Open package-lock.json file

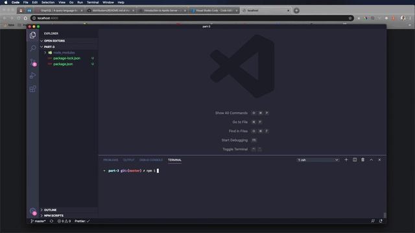click(x=67, y=58)
